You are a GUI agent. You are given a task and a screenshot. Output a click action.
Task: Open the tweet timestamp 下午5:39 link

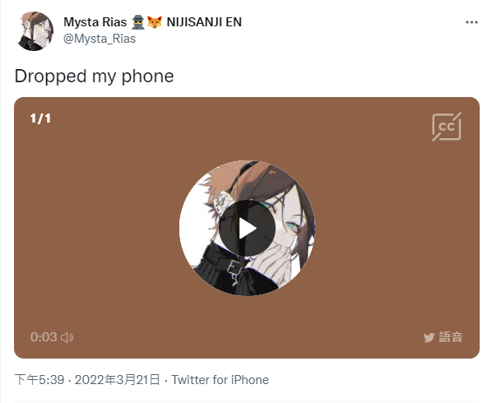pos(39,380)
